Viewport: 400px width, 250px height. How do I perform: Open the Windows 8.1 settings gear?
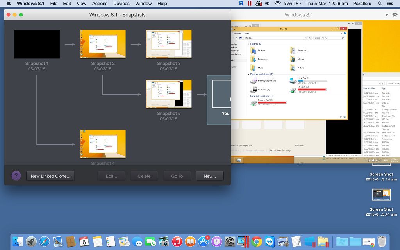[x=395, y=15]
